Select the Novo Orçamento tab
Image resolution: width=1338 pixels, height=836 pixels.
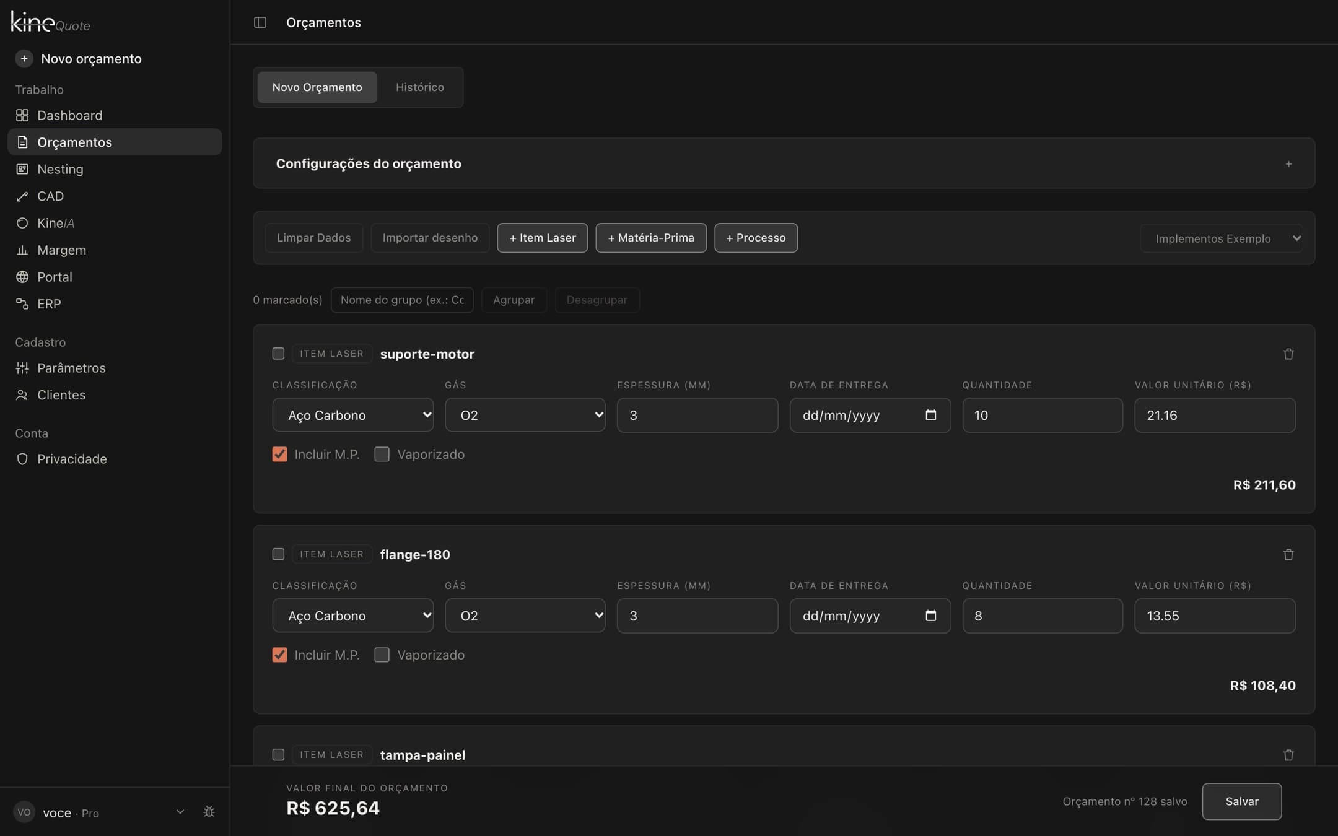[x=317, y=87]
